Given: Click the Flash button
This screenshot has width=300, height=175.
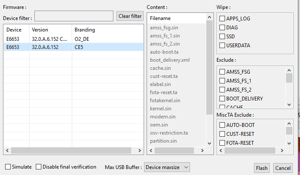Looking at the screenshot, I should (x=262, y=168).
